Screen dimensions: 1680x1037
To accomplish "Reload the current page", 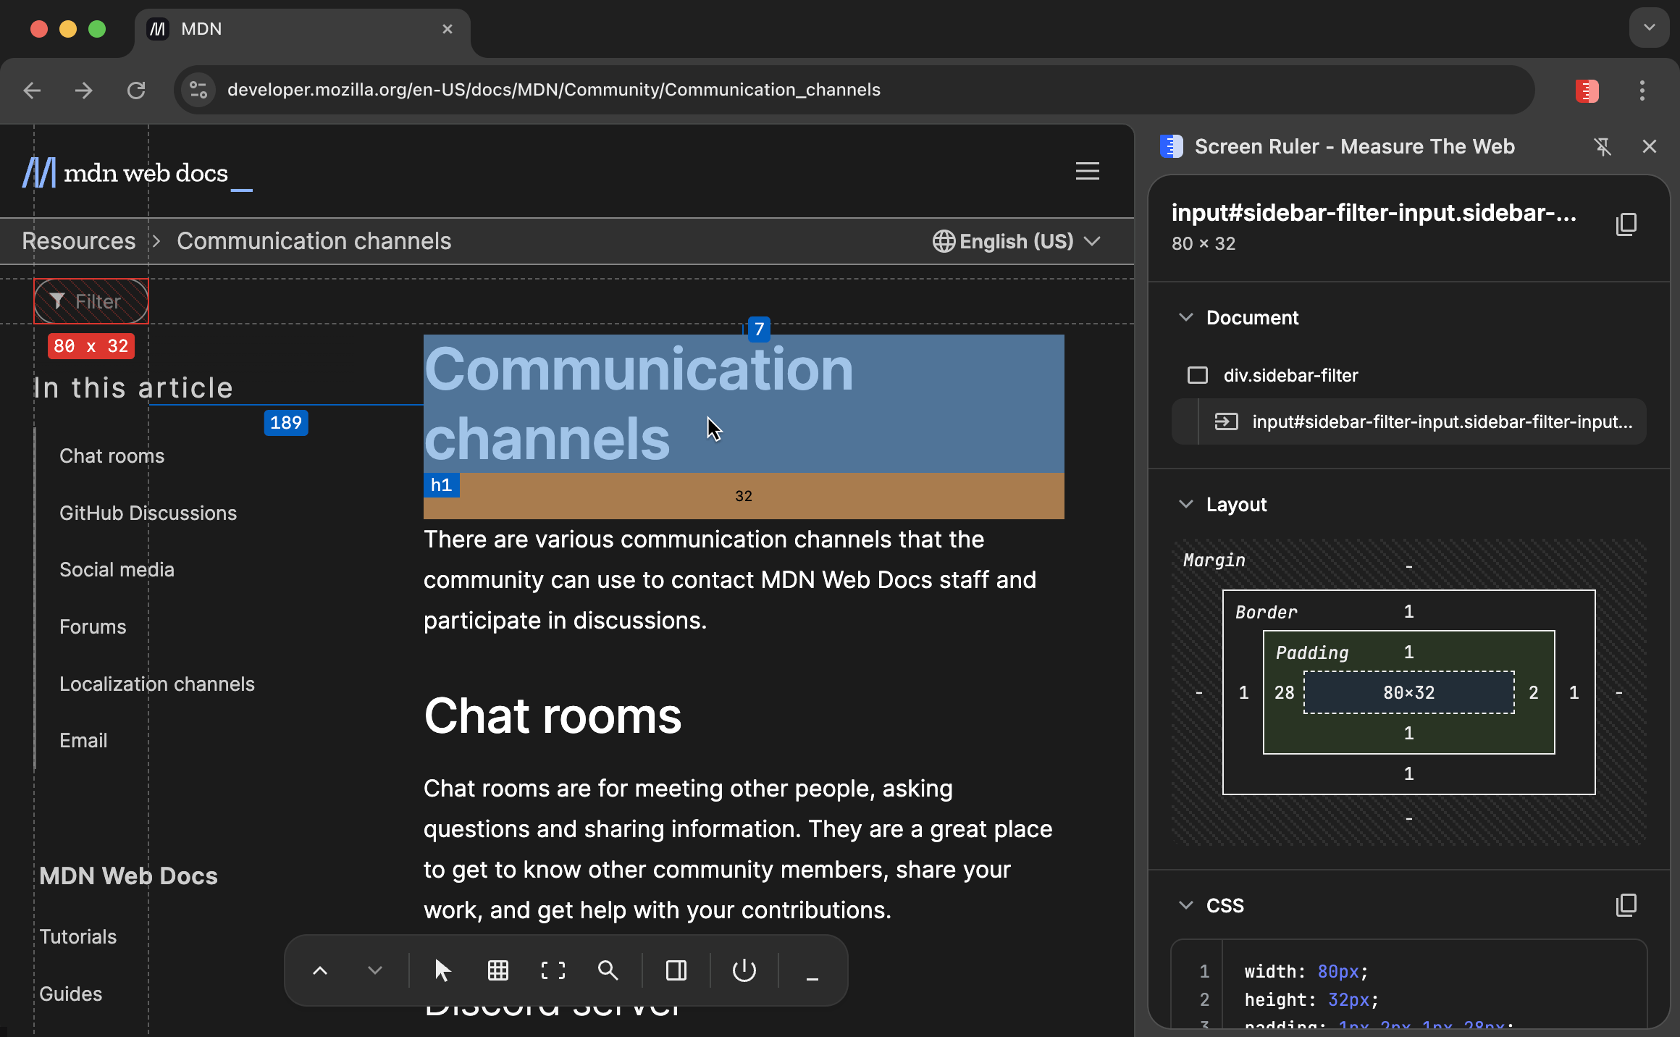I will [136, 91].
